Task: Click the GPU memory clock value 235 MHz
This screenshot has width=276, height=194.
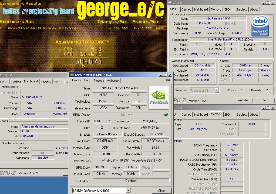Action: point(131,167)
